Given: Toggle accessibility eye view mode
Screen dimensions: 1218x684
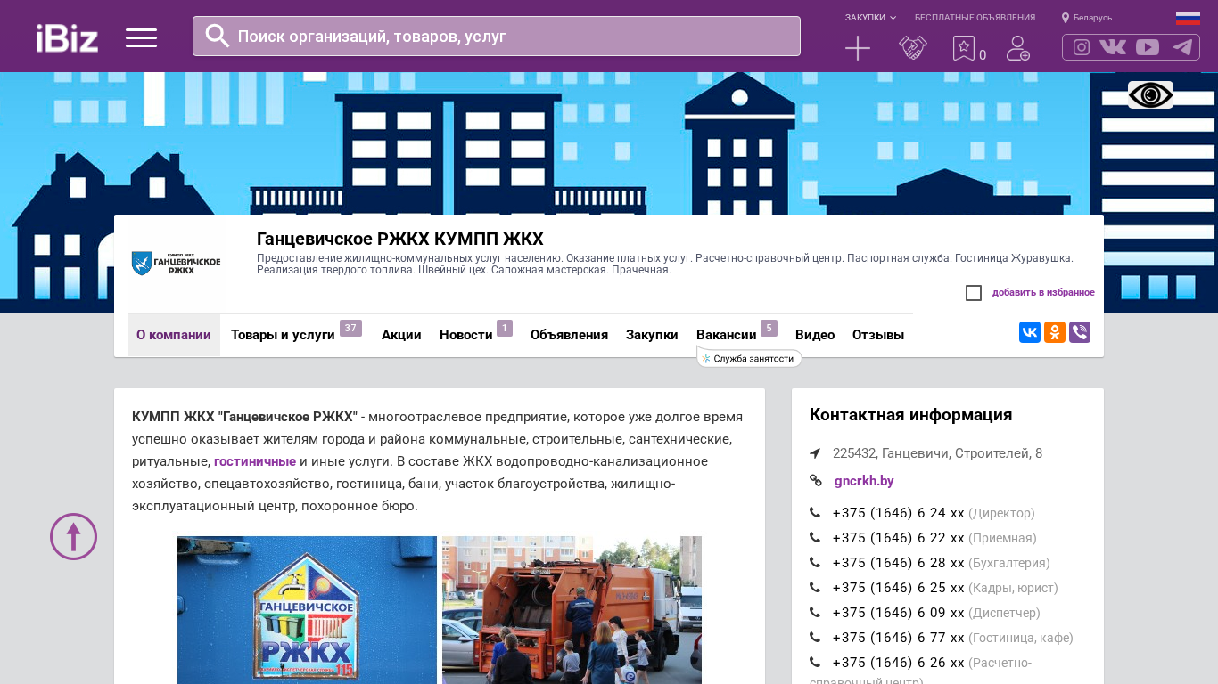Looking at the screenshot, I should tap(1150, 94).
